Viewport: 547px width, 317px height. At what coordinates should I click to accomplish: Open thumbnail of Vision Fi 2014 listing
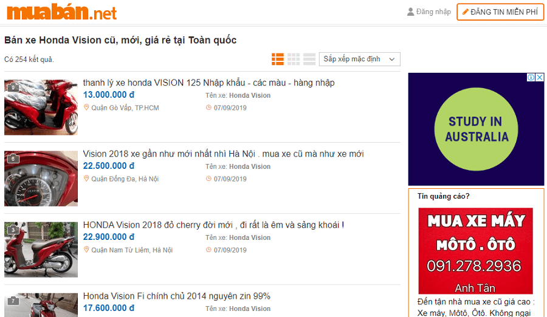pos(41,305)
